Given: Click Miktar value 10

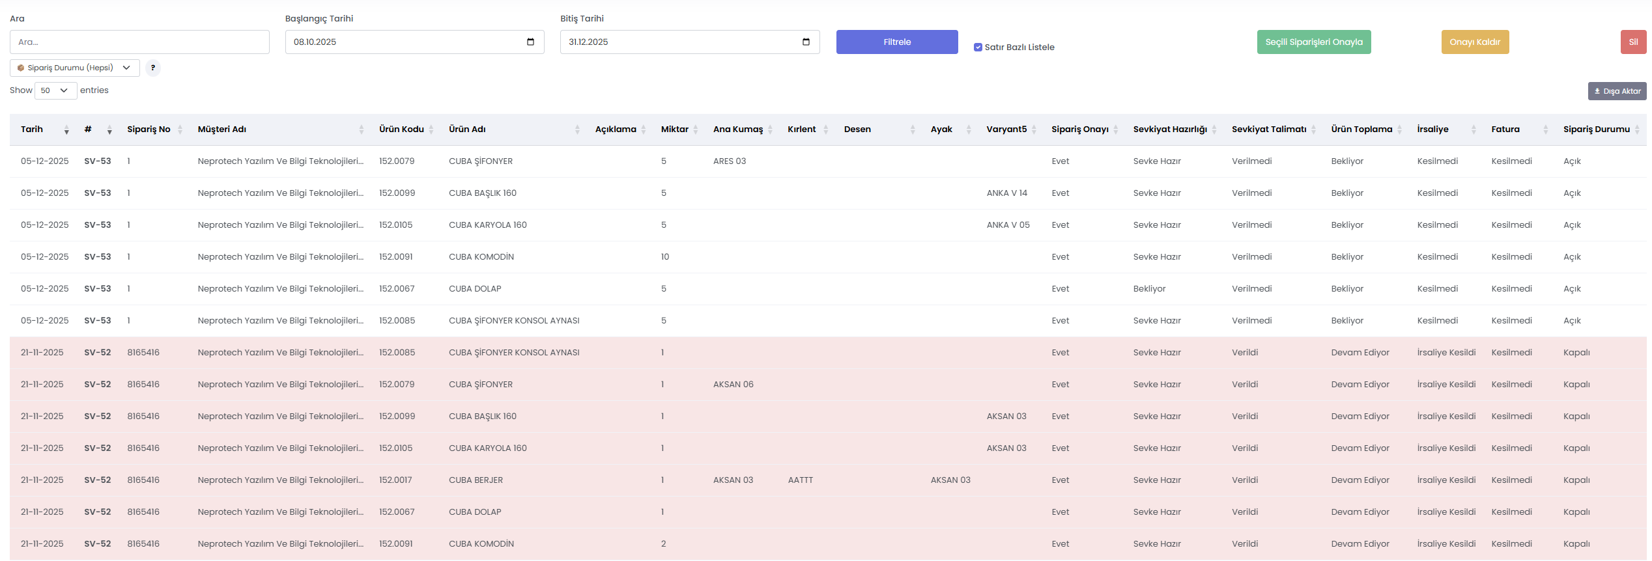Looking at the screenshot, I should (664, 257).
